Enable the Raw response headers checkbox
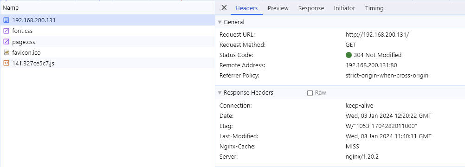Viewport: 465px width, 167px height. [310, 93]
